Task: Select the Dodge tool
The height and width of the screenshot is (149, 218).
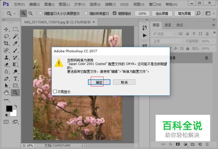Action: 15,72
